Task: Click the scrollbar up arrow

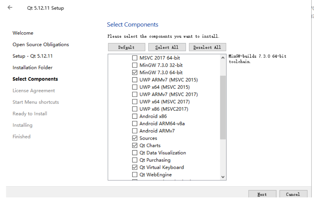Action: coord(223,58)
